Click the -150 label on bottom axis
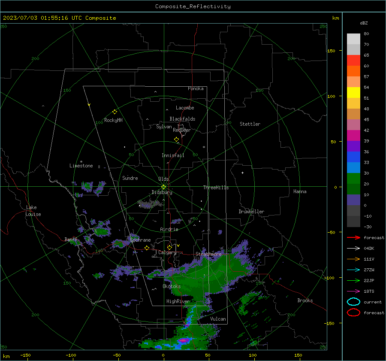 [x=25, y=355]
